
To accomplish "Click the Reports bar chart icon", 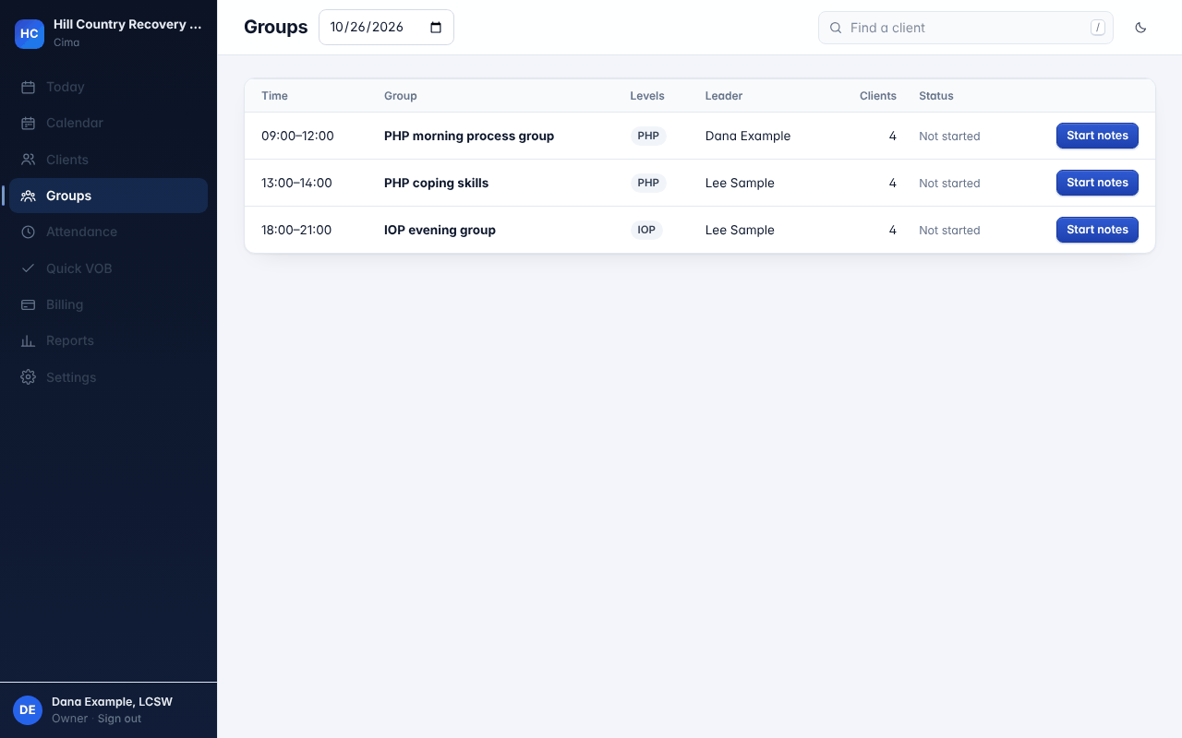I will coord(28,340).
